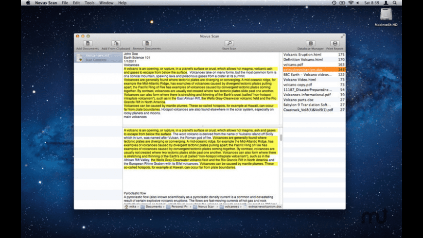Click the Add From Clipboard icon
Image resolution: width=423 pixels, height=238 pixels.
[x=116, y=43]
